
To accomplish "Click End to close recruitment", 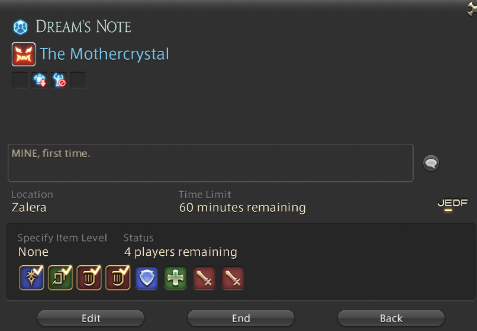I will point(241,318).
